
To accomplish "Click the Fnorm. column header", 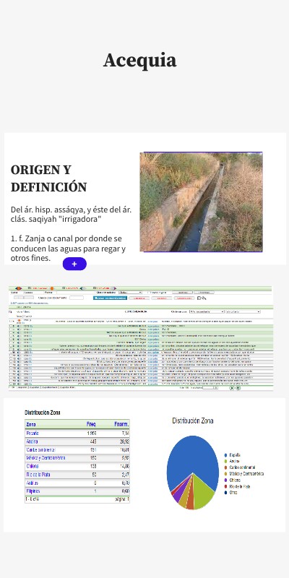I will (x=121, y=425).
